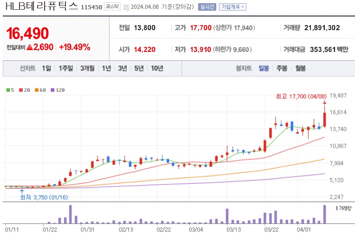355x236 pixels.
Task: Click the 코스닥 market badge
Action: [x=112, y=6]
